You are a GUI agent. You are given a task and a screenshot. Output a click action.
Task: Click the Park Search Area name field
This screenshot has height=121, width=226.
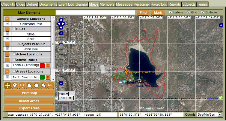(x=25, y=77)
